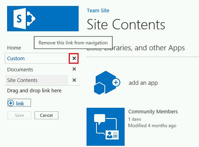This screenshot has width=199, height=147.
Task: Add a new link to the navigation
Action: (x=19, y=103)
